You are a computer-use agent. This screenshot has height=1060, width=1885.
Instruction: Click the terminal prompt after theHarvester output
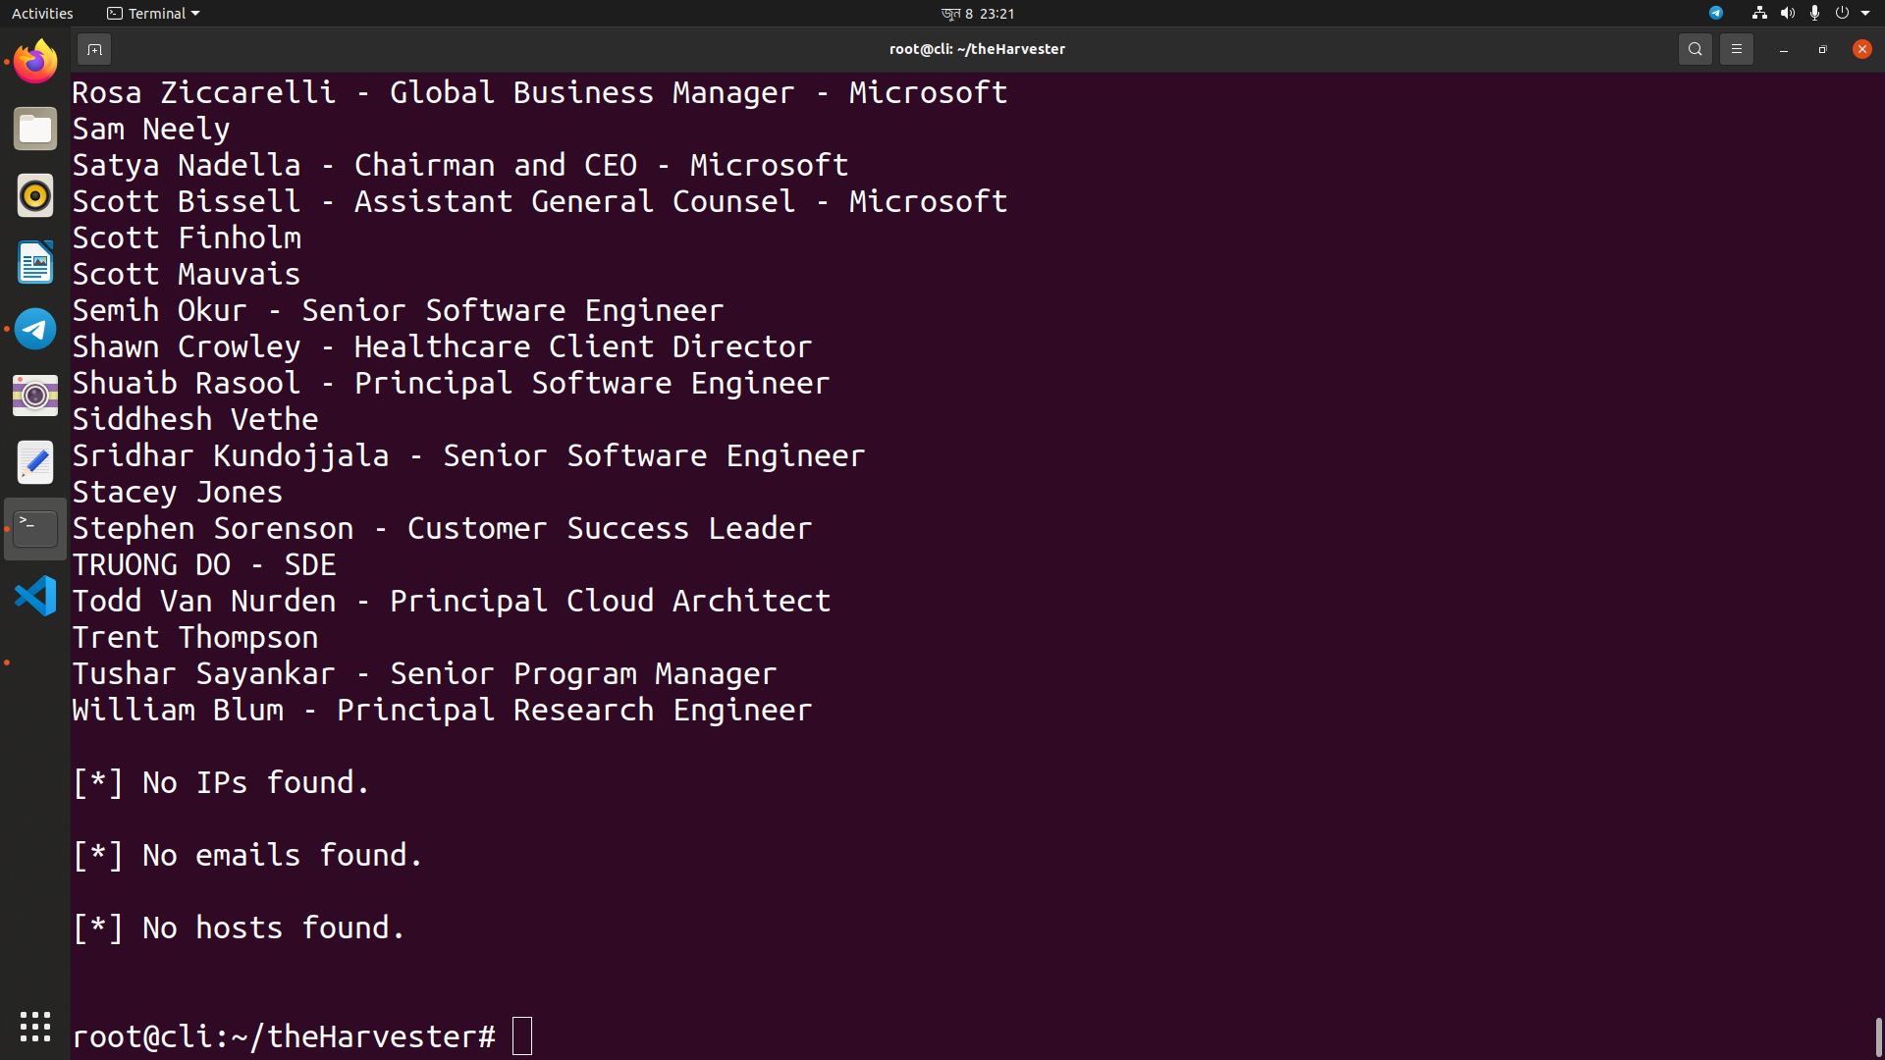click(x=521, y=1035)
